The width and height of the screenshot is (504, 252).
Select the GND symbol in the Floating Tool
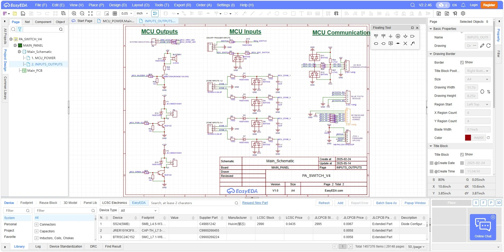pos(391,36)
